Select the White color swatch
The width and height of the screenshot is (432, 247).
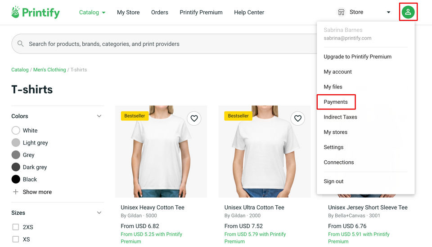16,130
